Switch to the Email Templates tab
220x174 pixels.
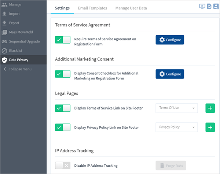pyautogui.click(x=92, y=8)
